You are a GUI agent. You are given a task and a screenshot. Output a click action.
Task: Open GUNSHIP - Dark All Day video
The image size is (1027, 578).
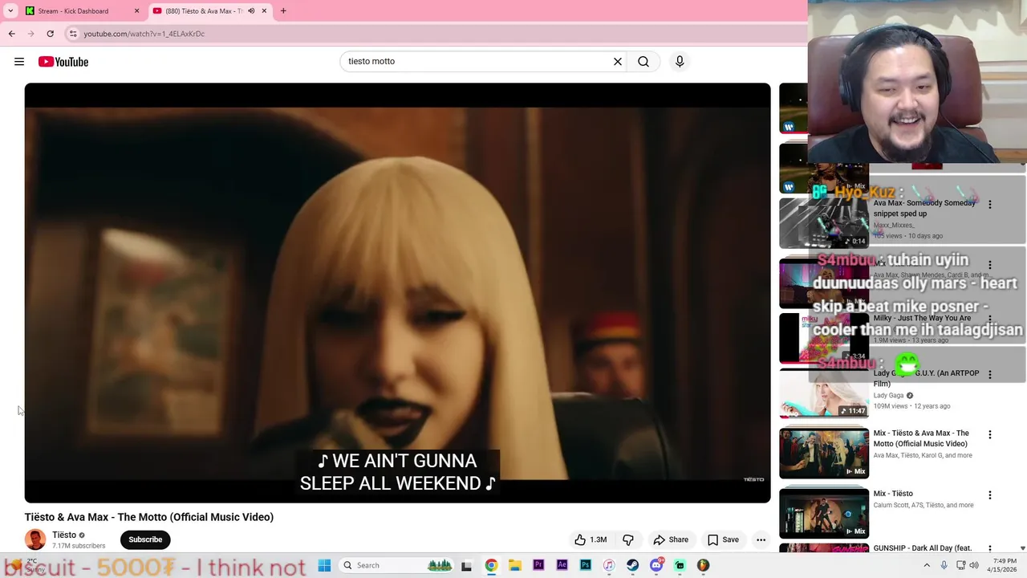[x=923, y=548]
